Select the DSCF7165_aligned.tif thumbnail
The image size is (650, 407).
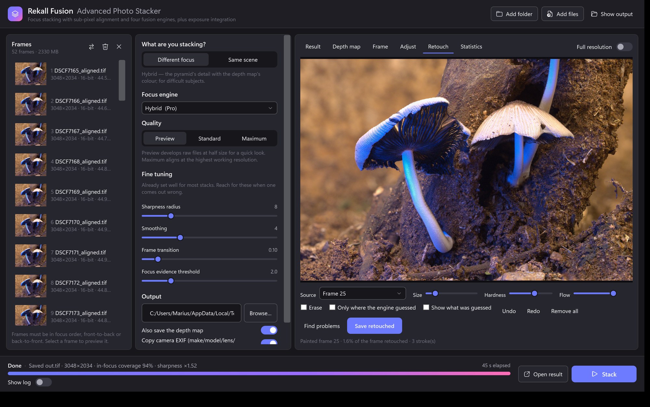pyautogui.click(x=31, y=74)
